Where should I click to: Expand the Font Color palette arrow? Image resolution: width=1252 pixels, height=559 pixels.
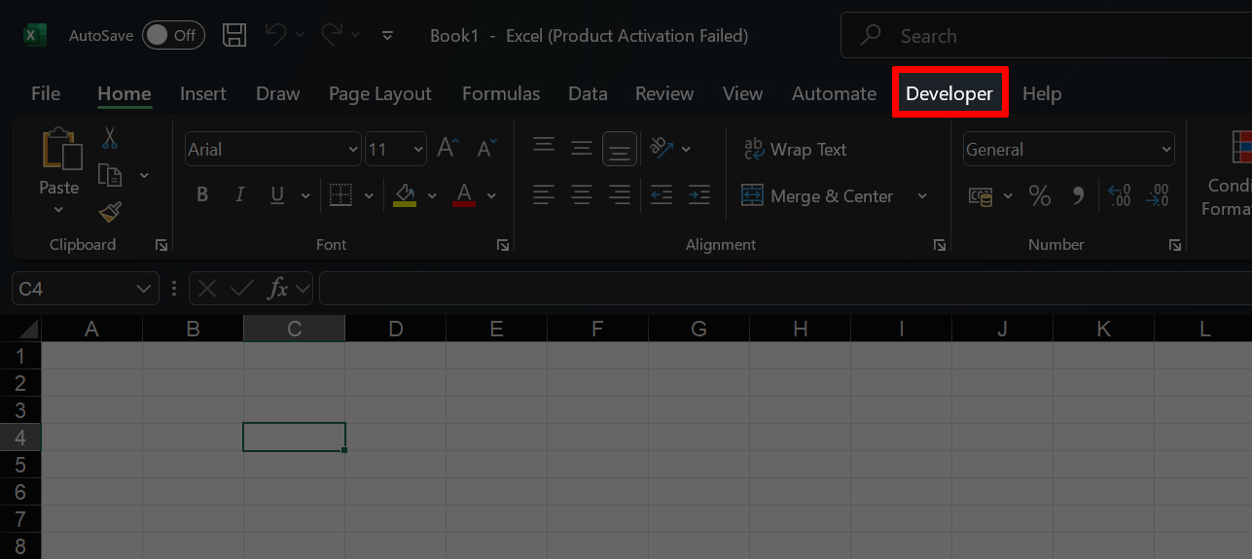[x=491, y=195]
